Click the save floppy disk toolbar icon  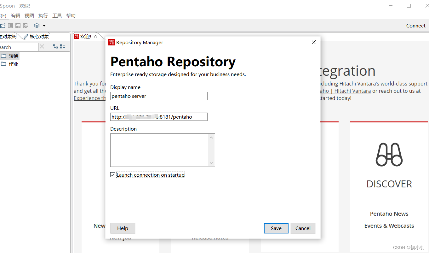(x=18, y=26)
